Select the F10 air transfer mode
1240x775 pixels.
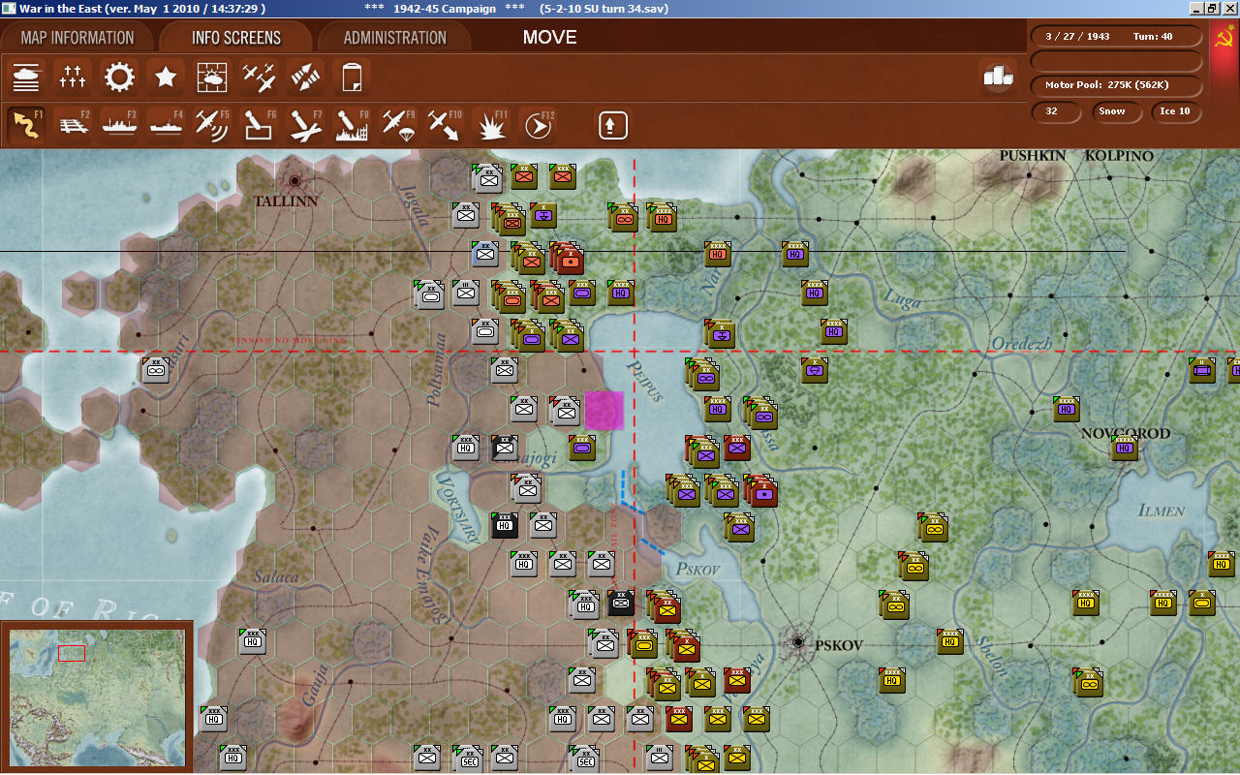tap(445, 125)
